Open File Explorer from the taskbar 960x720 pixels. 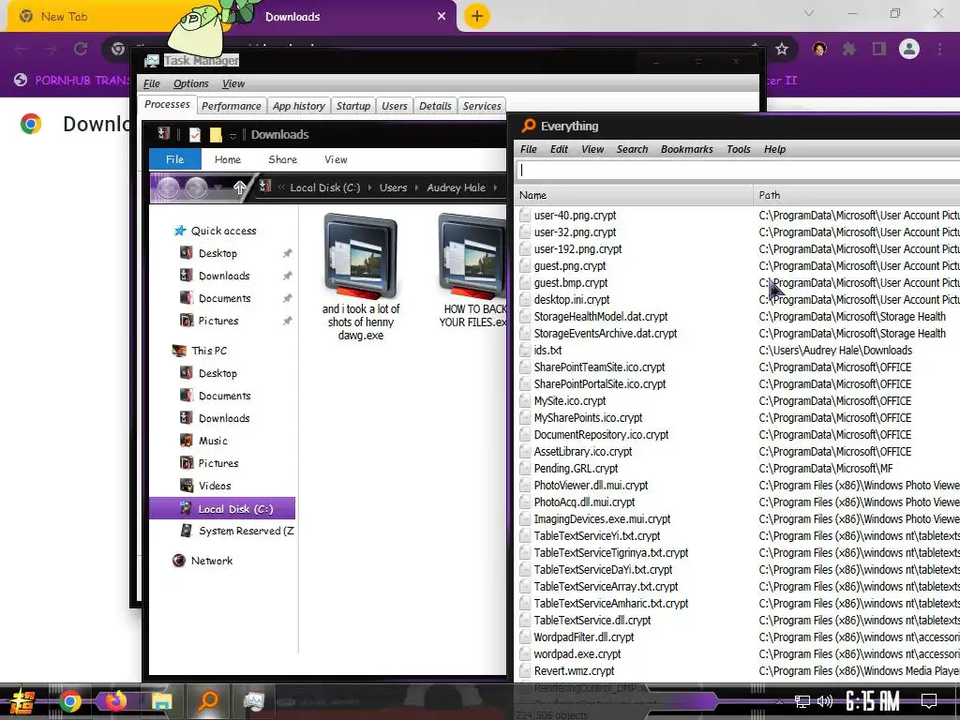click(161, 701)
